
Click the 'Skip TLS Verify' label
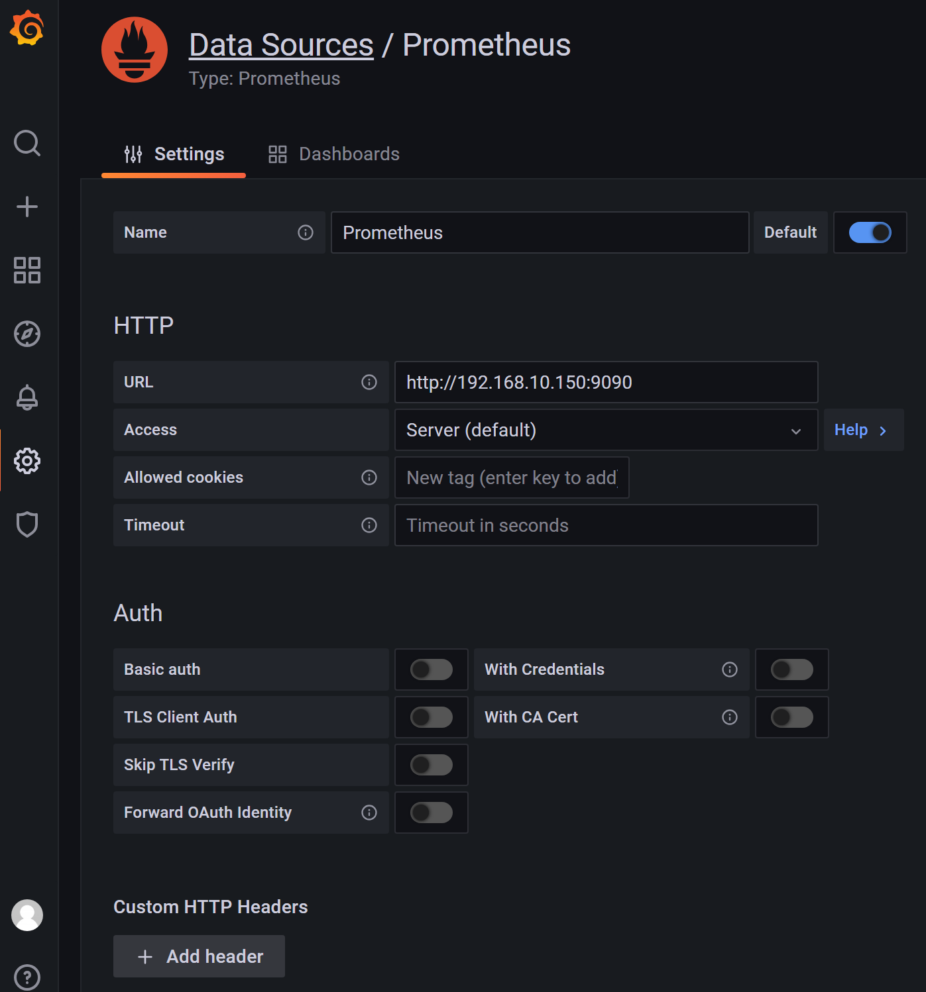pos(179,765)
